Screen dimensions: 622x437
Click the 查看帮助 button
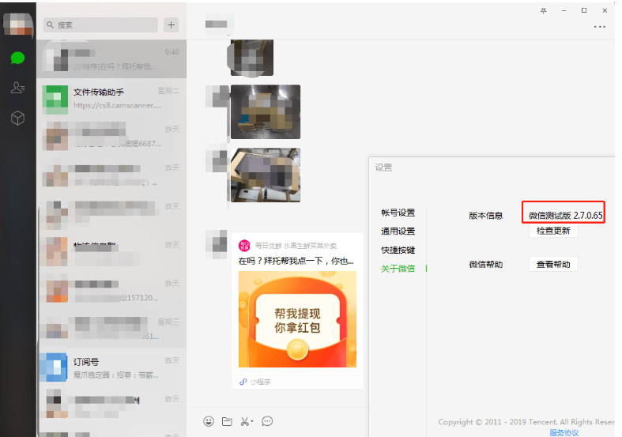[553, 264]
